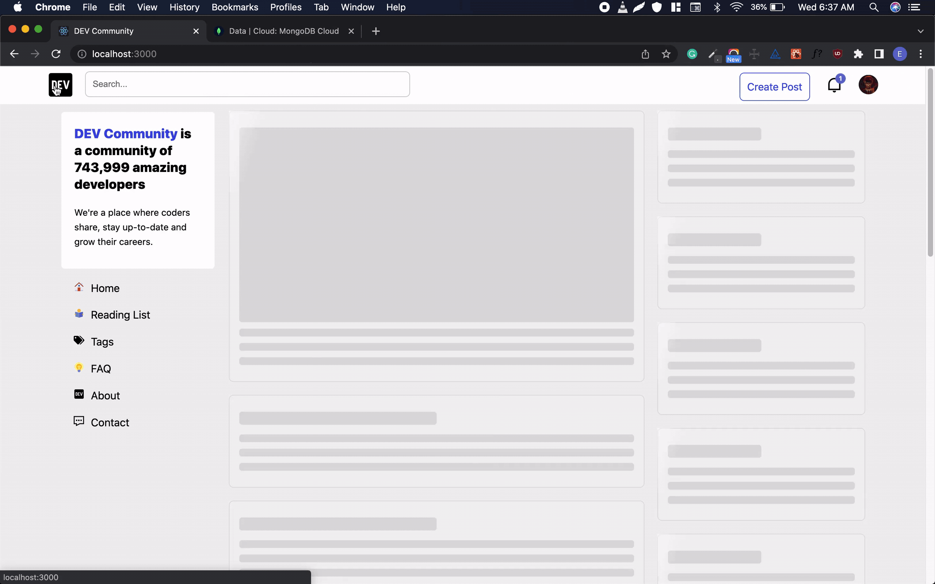Viewport: 935px width, 584px height.
Task: Click the Tags label icon in sidebar
Action: coord(79,341)
